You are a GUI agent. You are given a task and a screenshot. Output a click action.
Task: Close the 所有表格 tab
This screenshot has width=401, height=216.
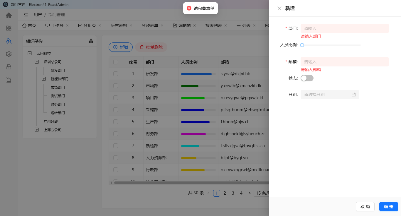tap(131, 25)
